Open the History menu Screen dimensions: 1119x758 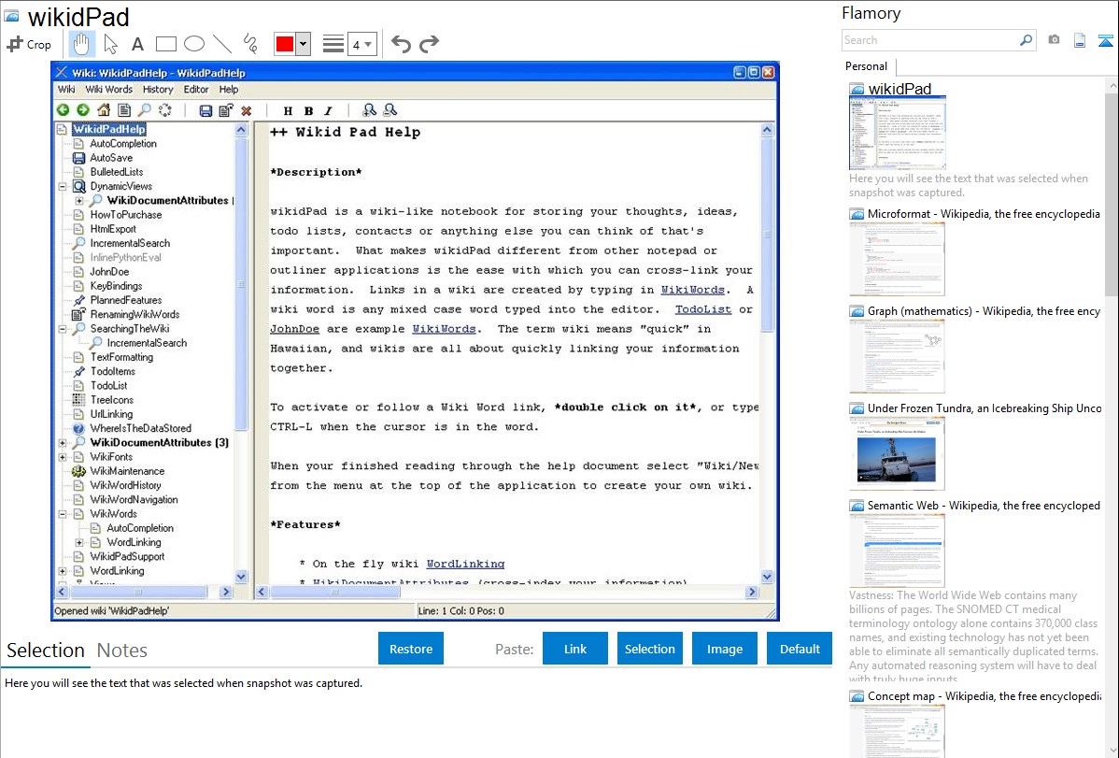click(x=158, y=90)
